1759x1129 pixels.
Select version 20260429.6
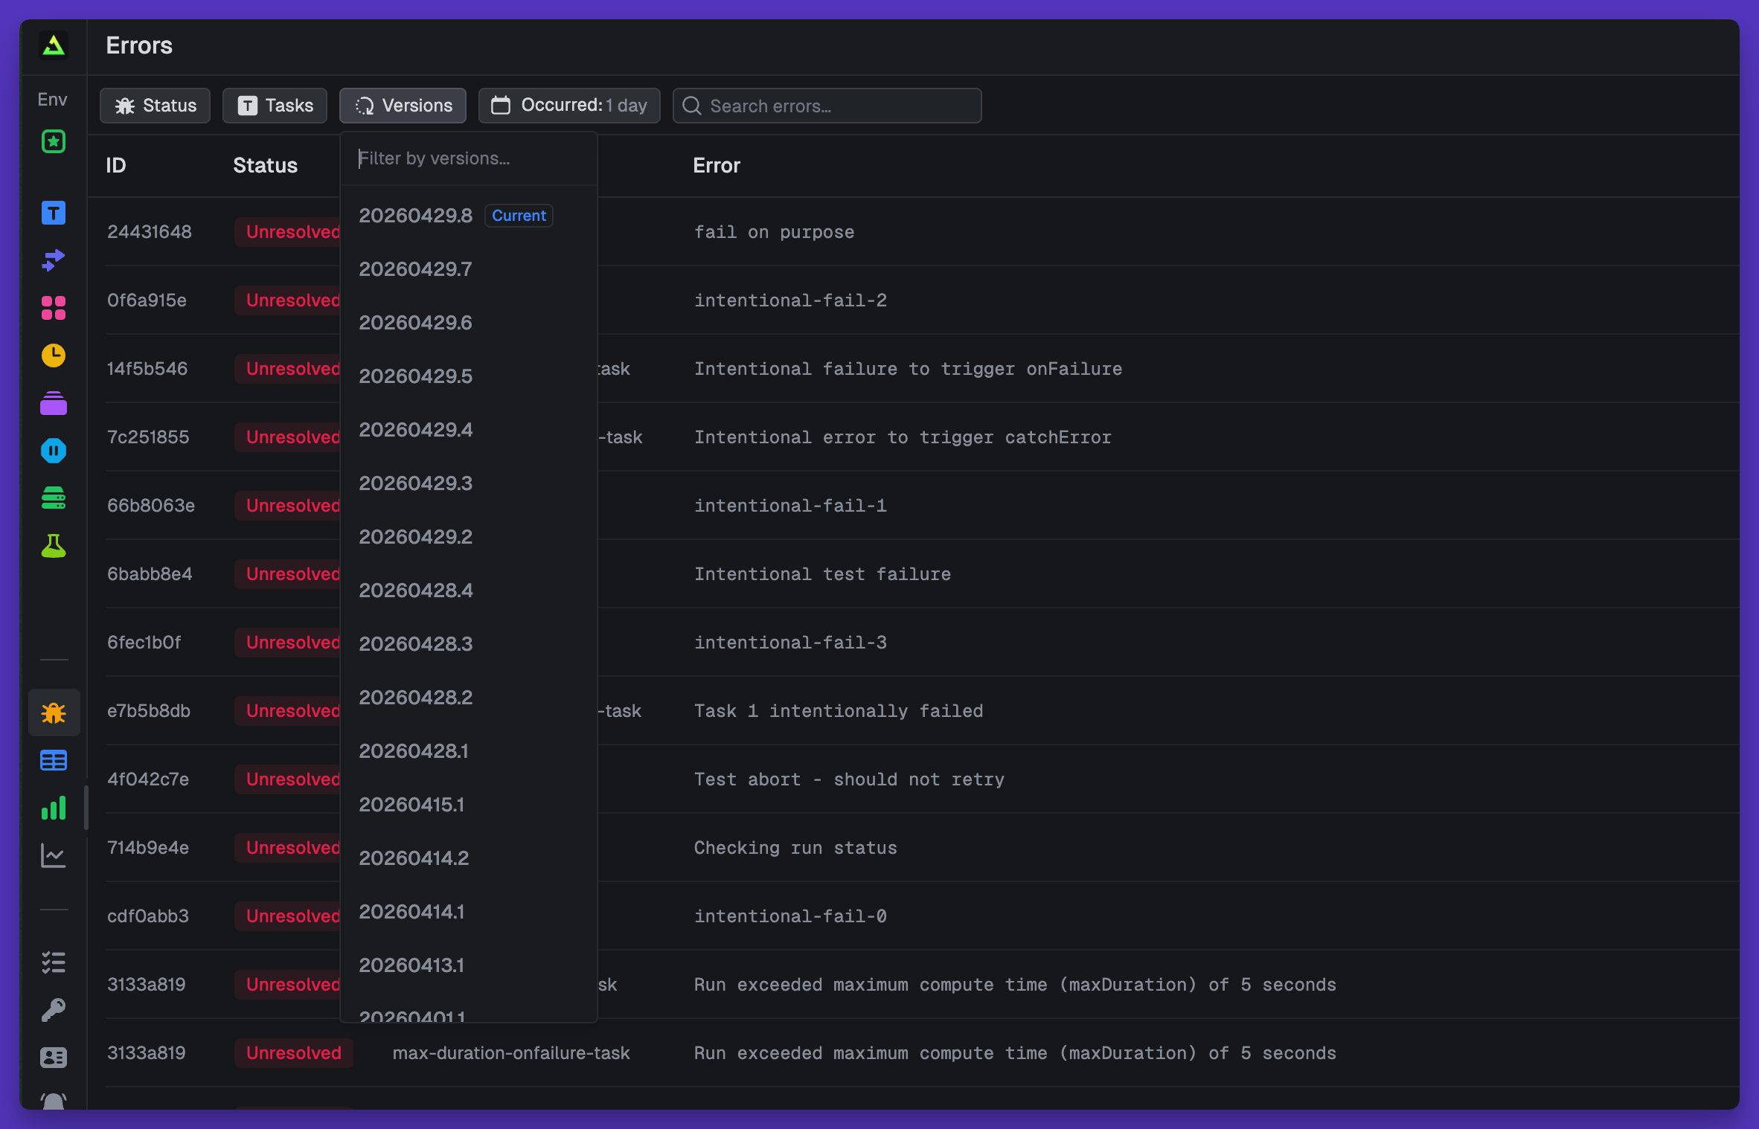click(x=469, y=323)
